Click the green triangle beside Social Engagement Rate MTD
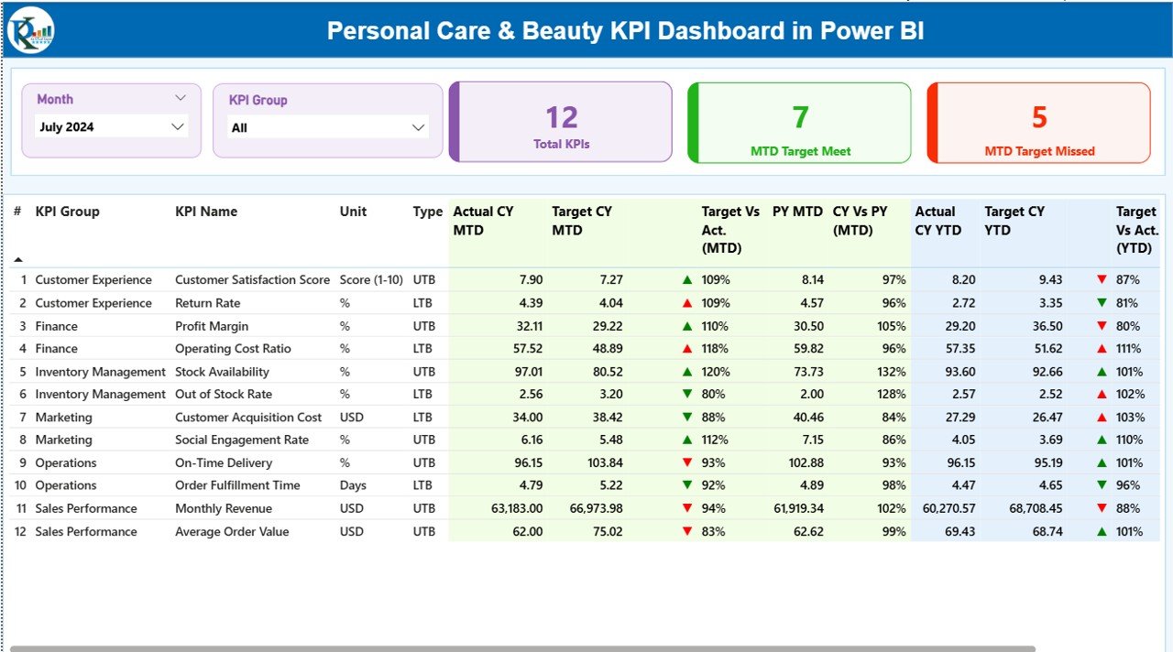The image size is (1173, 652). click(x=685, y=440)
